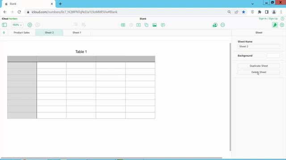Open the More options ellipsis menu
286x160 pixels.
point(223,25)
